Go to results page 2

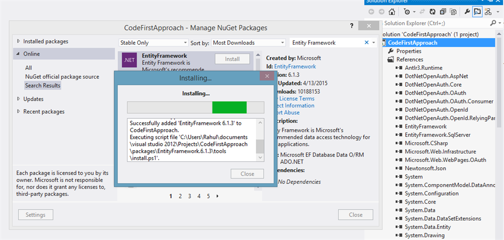[x=180, y=196]
